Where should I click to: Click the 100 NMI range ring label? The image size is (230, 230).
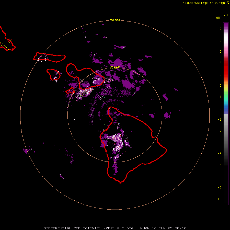115,20
